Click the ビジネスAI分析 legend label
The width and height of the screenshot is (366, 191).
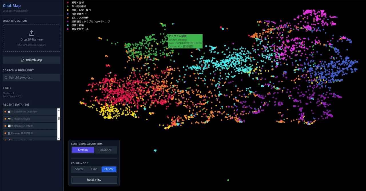(x=80, y=18)
